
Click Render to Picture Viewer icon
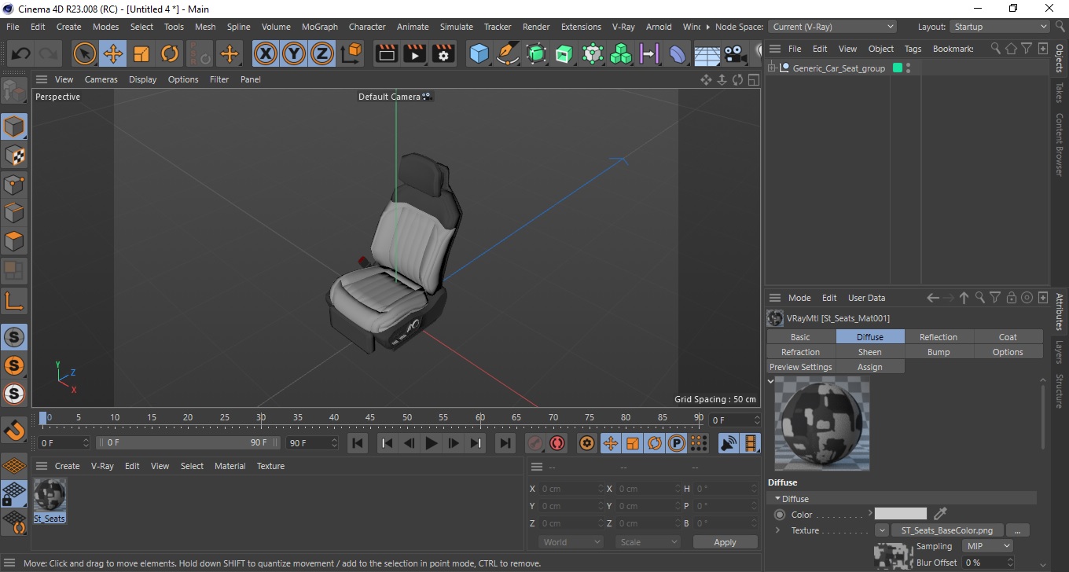tap(415, 54)
